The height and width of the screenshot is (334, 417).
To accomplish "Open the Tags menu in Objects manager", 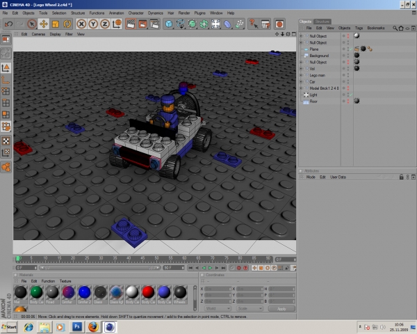I will pos(359,28).
